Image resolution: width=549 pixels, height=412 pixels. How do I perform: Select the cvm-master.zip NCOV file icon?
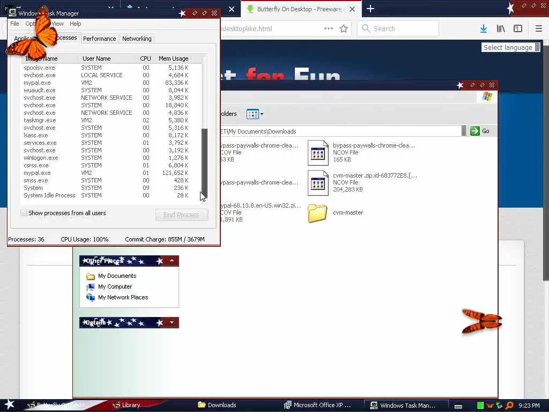pyautogui.click(x=318, y=182)
